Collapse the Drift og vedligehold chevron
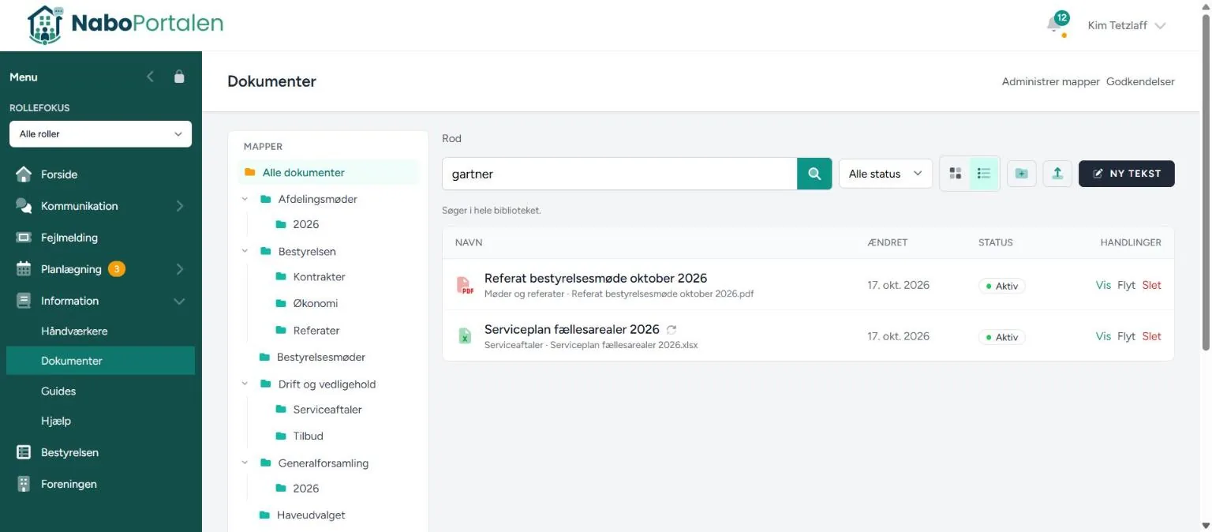The width and height of the screenshot is (1212, 532). 245,384
